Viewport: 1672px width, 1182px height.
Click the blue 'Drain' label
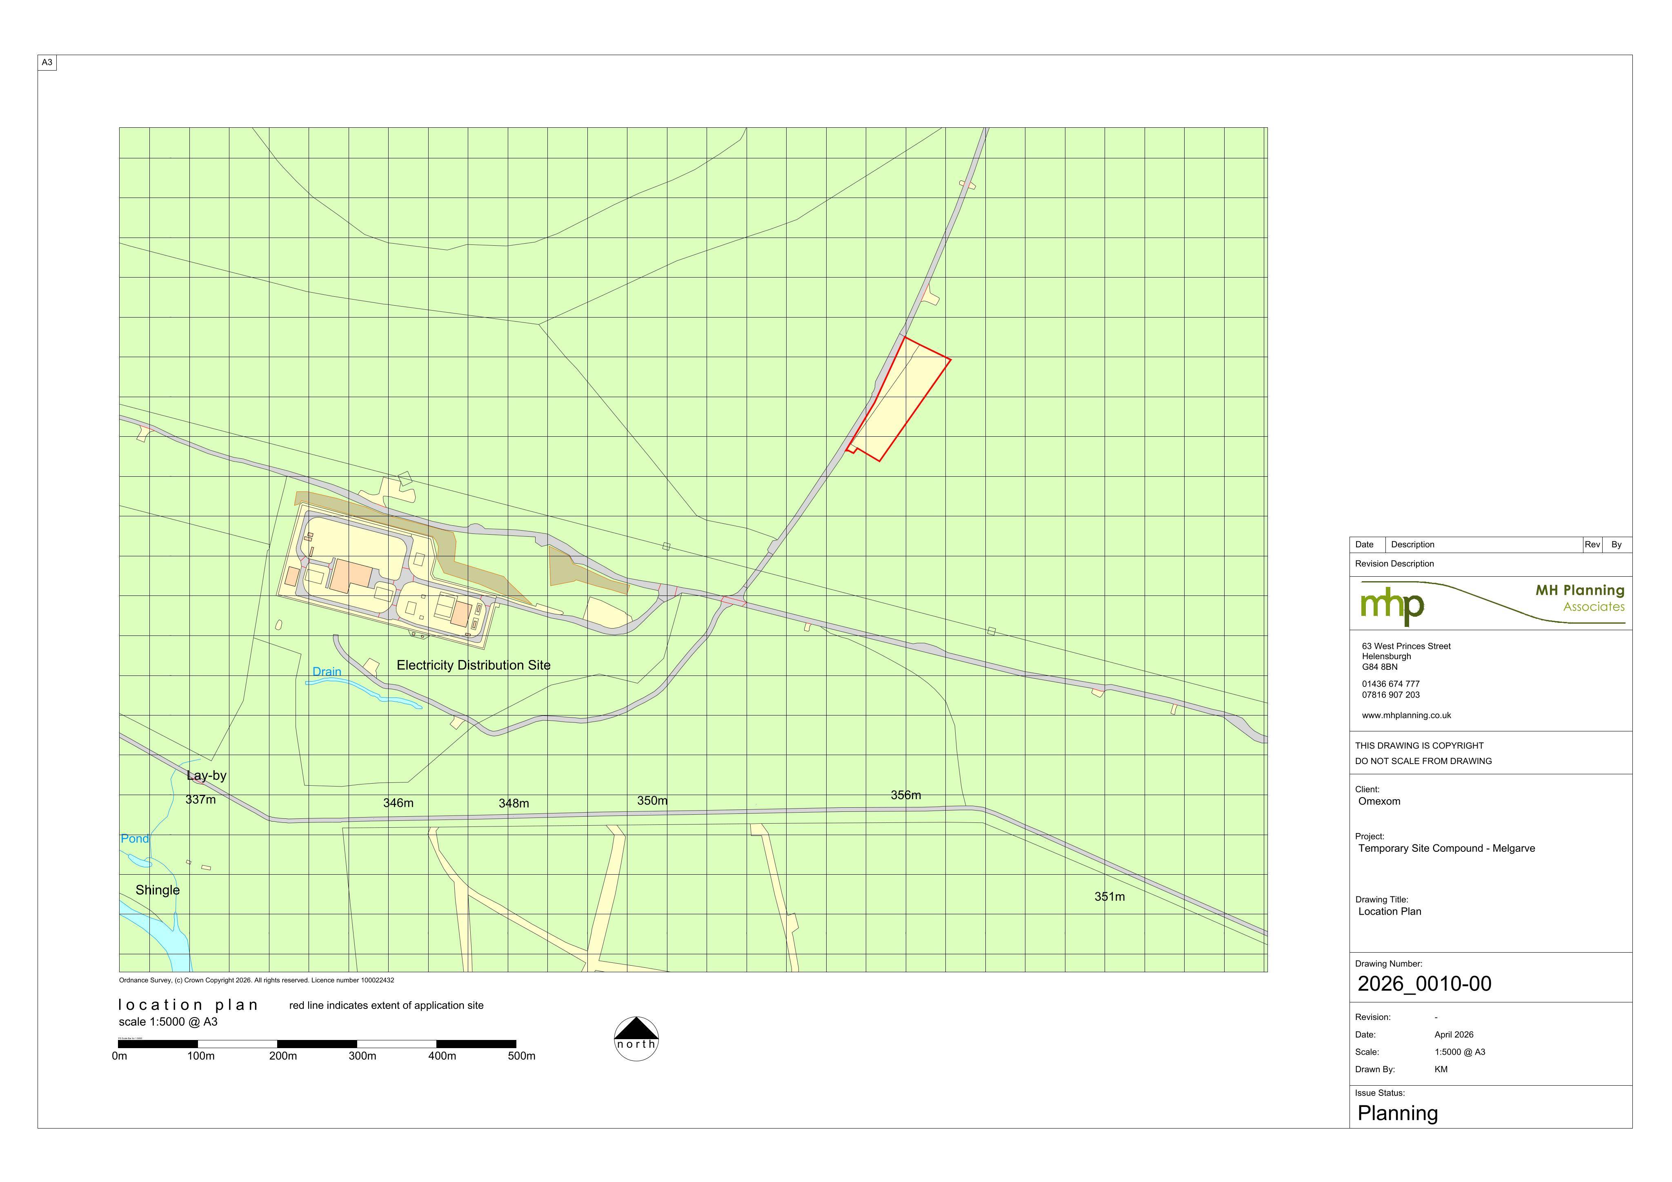(326, 671)
